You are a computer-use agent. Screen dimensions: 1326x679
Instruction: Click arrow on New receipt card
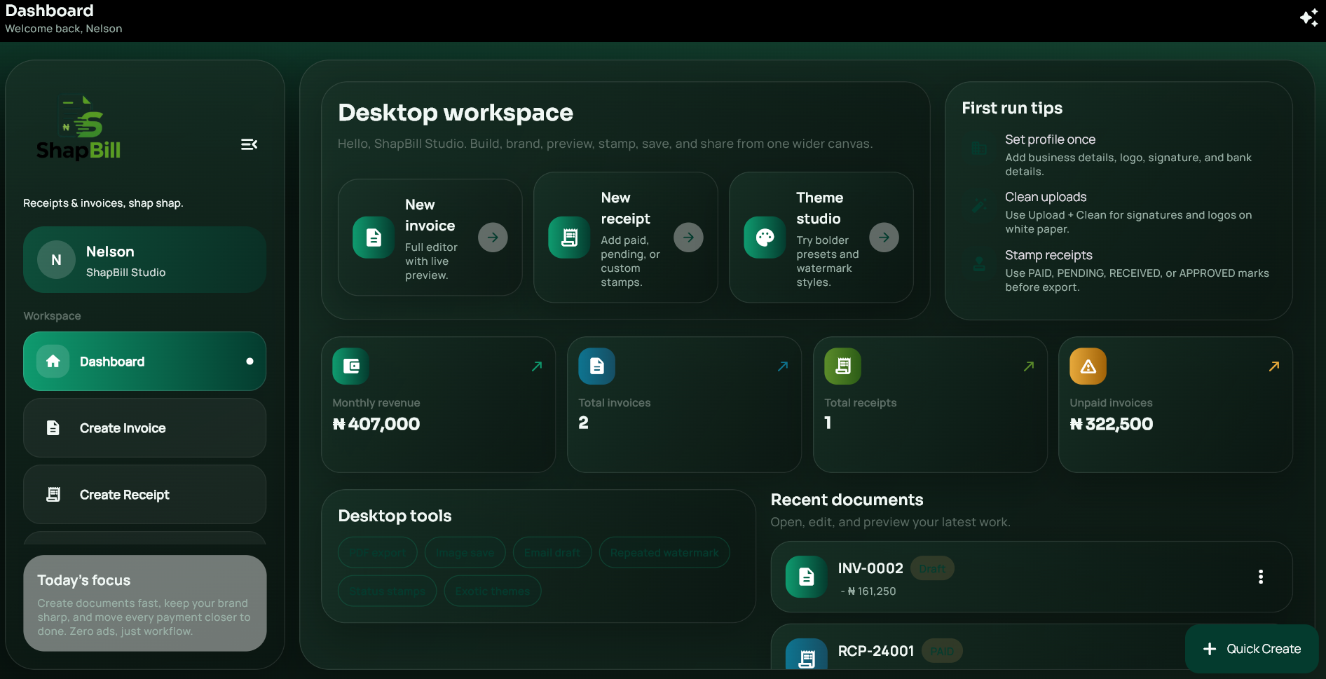(x=688, y=238)
